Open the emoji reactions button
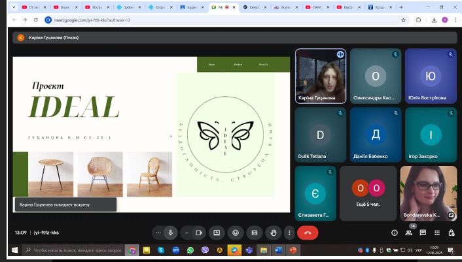This screenshot has height=262, width=462. point(236,233)
